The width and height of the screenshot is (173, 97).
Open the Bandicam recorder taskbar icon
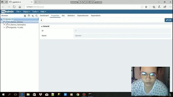pyautogui.click(x=84, y=95)
